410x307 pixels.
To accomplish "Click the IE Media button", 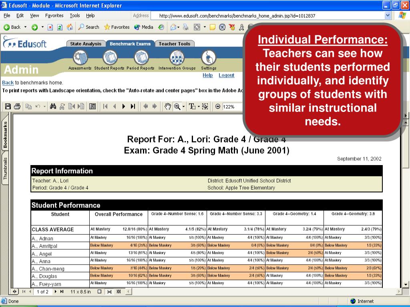I will 144,27.
